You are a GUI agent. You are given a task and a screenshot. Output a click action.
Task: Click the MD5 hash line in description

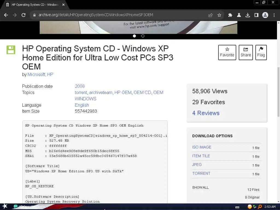[x=72, y=151]
